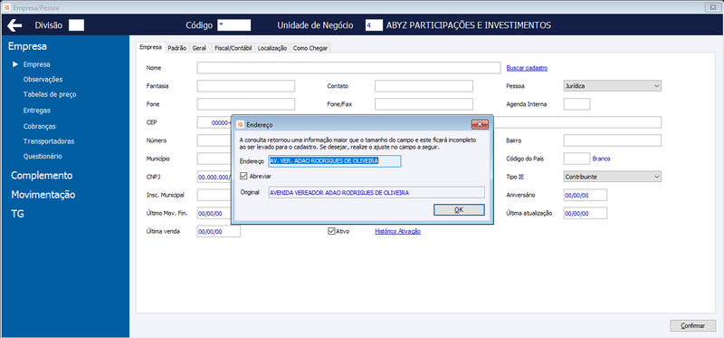This screenshot has height=338, width=724.
Task: Expand the TG section
Action: 17,214
